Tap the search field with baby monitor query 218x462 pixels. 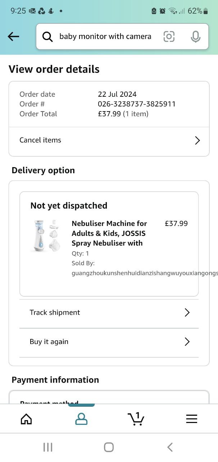[x=105, y=36]
